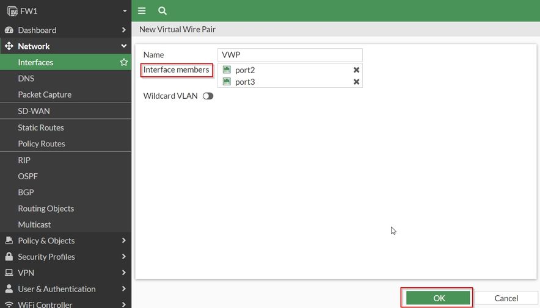Select Policy Routes in sidebar

(x=65, y=144)
